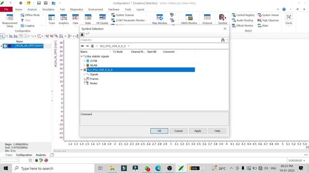Confirm selection with the OK button

[x=159, y=131]
